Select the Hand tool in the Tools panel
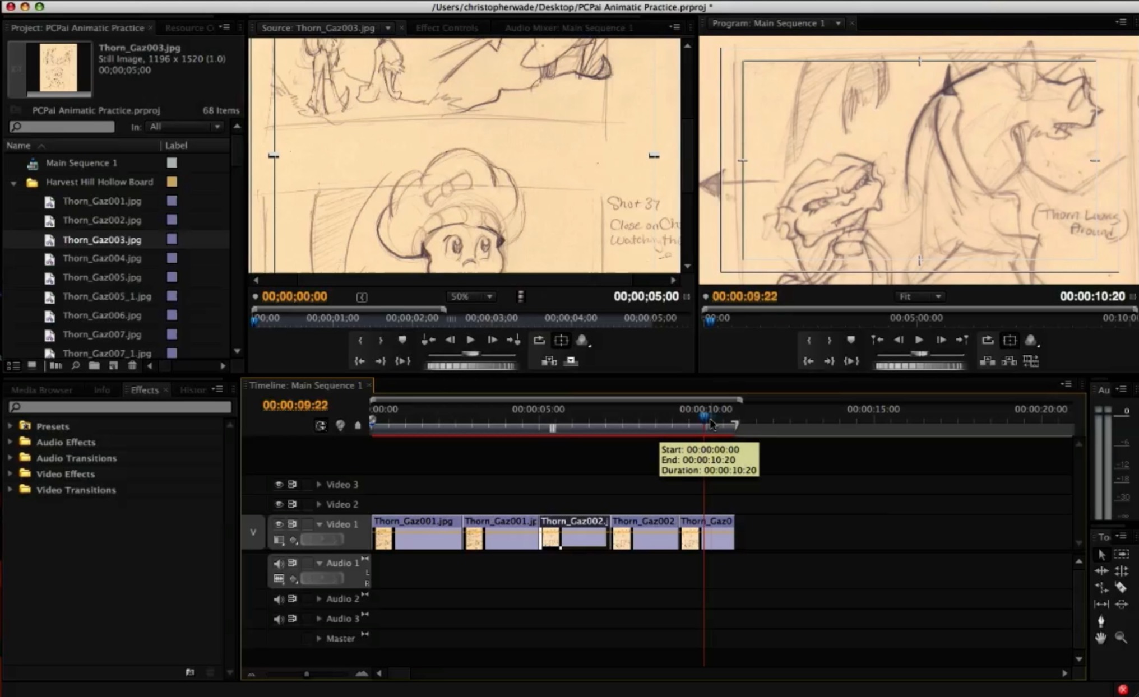 click(1101, 638)
